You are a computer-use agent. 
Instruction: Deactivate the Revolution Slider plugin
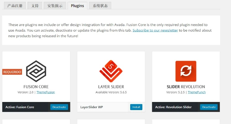(x=209, y=107)
